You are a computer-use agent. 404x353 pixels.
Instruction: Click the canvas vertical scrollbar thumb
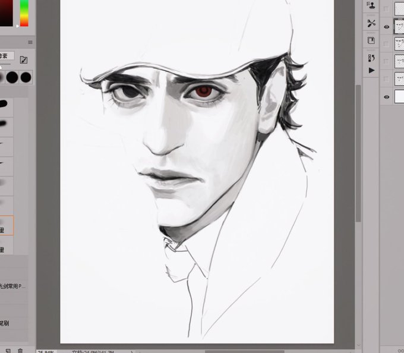358,153
